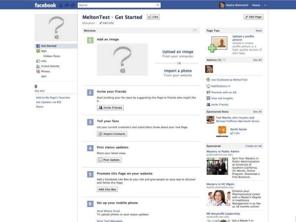Open messages icon in top bar
This screenshot has height=222, width=296.
click(67, 5)
